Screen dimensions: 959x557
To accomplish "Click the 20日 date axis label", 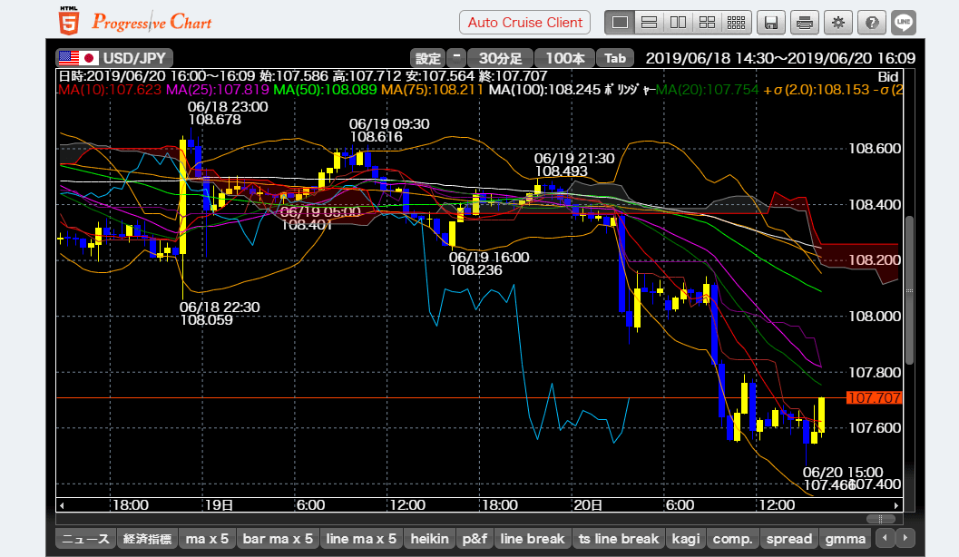I will (x=587, y=505).
